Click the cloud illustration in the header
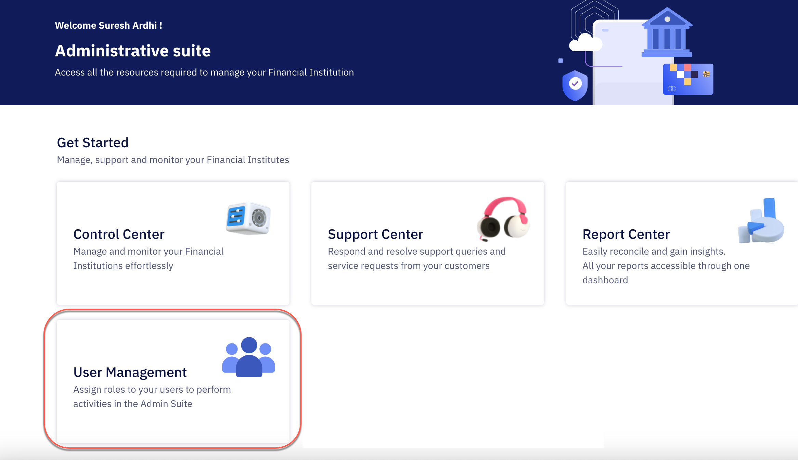 [585, 42]
